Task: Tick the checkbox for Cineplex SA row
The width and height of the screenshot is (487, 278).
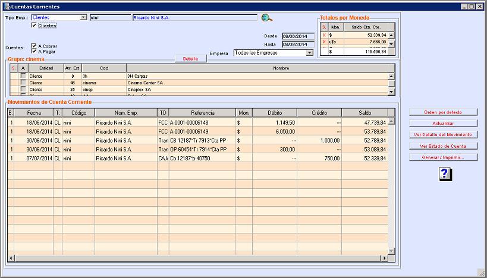Action: (x=23, y=89)
